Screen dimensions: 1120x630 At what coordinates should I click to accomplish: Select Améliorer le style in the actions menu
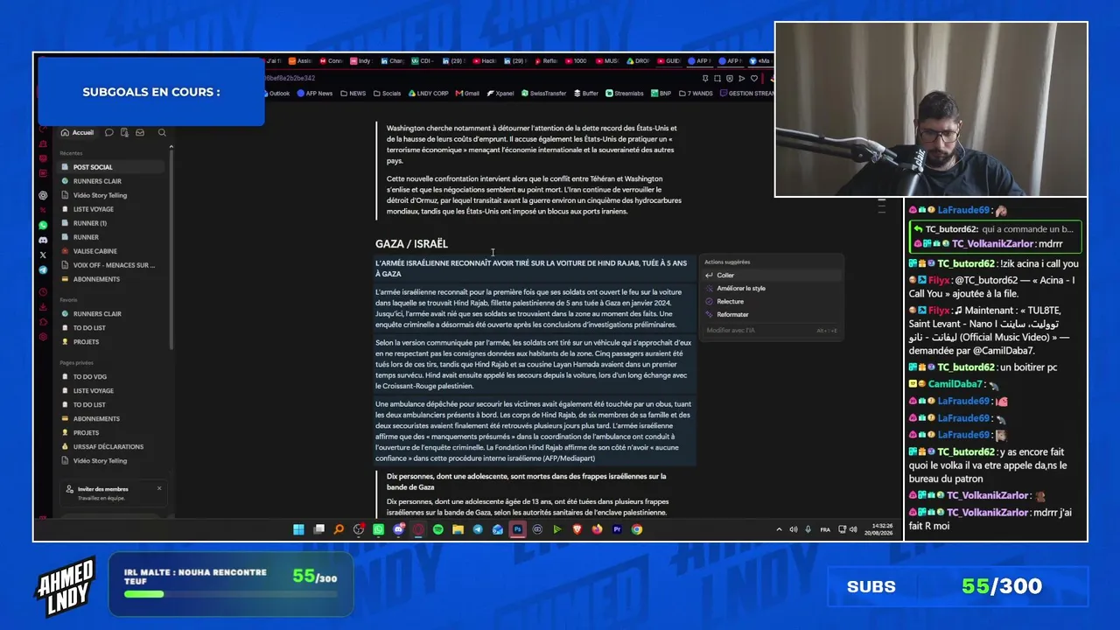point(772,289)
